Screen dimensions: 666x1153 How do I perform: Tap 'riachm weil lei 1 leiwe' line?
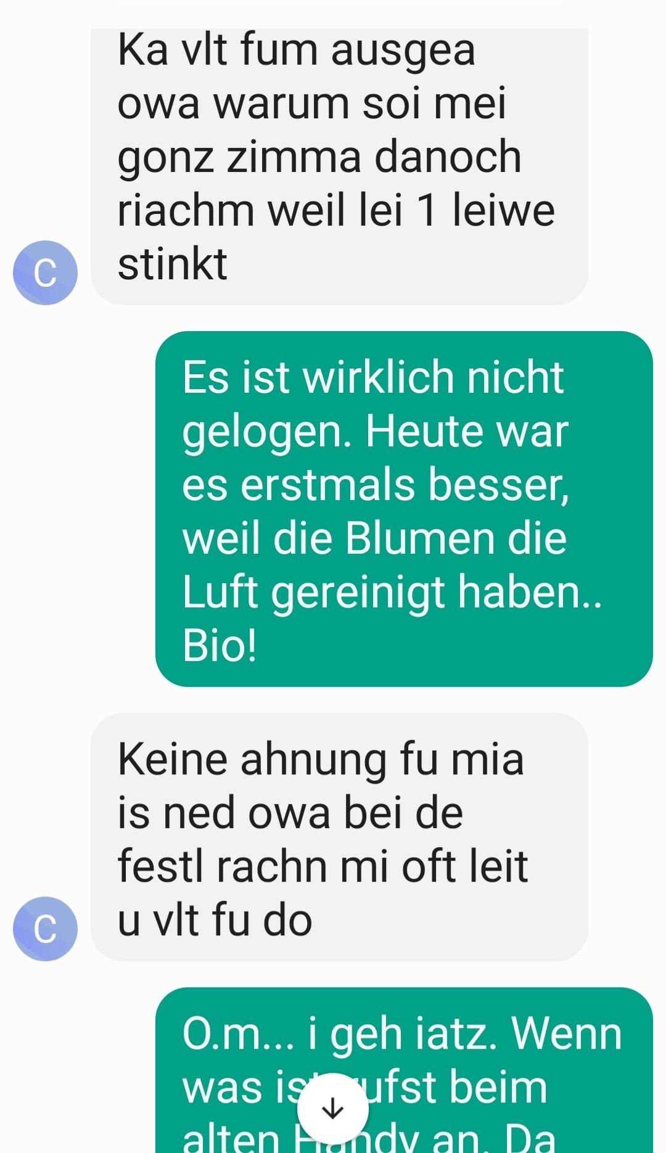[336, 210]
